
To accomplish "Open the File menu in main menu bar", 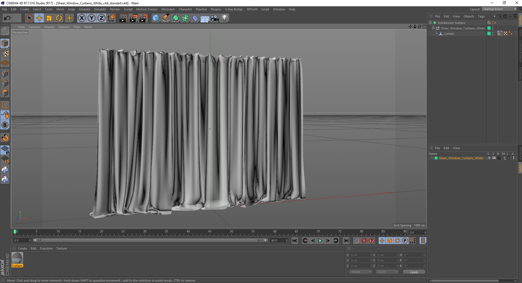I will click(5, 9).
